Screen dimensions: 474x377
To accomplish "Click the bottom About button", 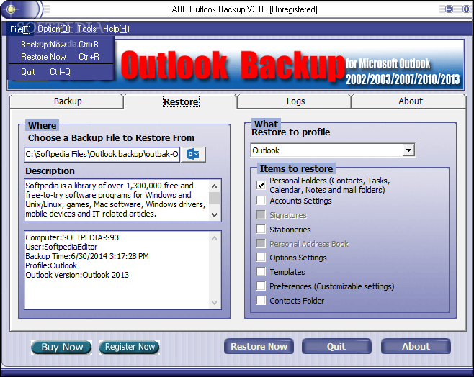I will 416,346.
